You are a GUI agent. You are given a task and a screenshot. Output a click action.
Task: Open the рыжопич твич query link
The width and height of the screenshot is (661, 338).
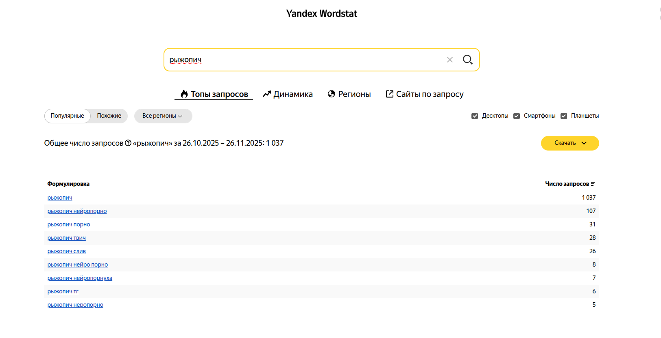[67, 238]
